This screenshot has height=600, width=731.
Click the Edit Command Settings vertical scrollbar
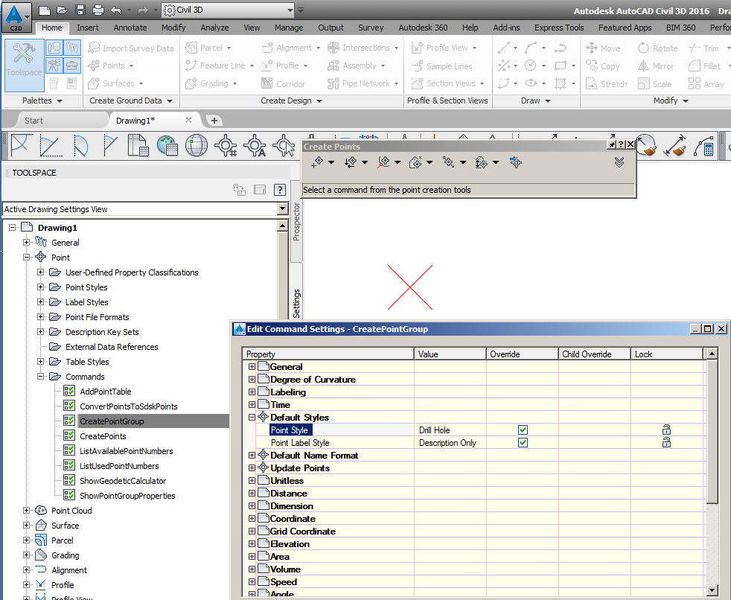pos(712,431)
